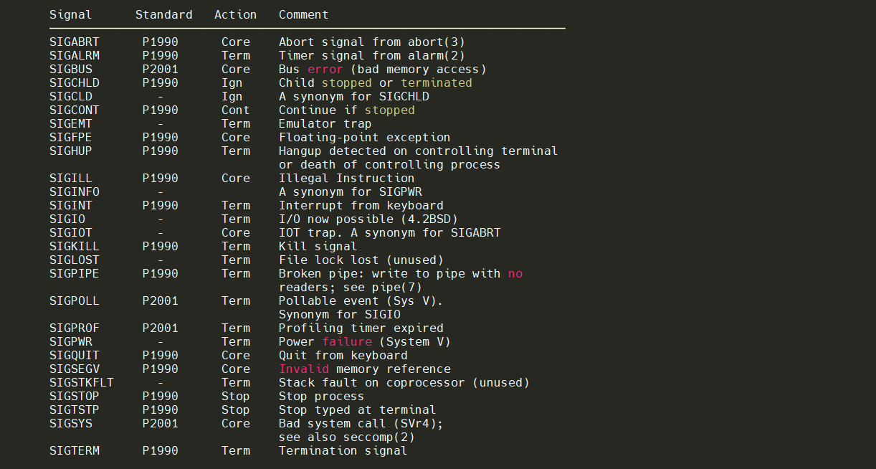Click the SIGSTKFLT signal name

pos(81,383)
